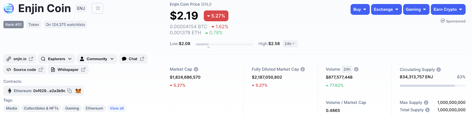This screenshot has width=472, height=120.
Task: Click View all tags
Action: [x=117, y=108]
